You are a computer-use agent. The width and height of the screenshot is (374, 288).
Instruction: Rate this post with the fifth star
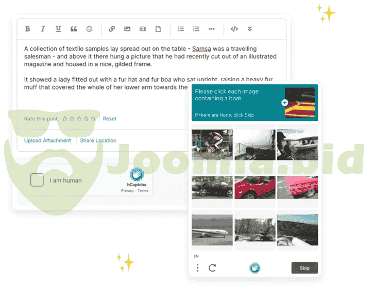point(93,119)
